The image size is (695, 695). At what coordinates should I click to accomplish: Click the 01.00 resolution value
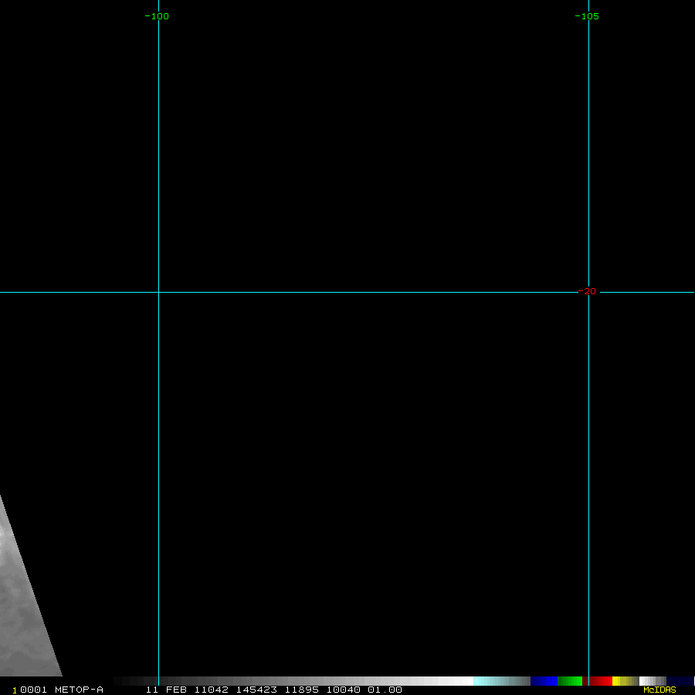point(385,690)
